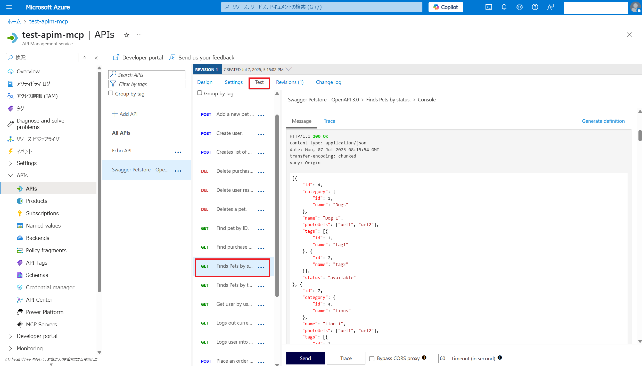Open the feedback icon in the top bar
This screenshot has width=642, height=366.
point(550,7)
